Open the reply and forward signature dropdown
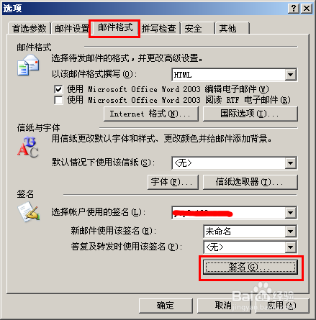This screenshot has width=316, height=320. (291, 247)
